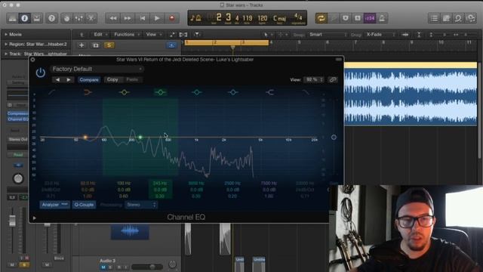Toggle the low cut filter band

click(x=52, y=92)
